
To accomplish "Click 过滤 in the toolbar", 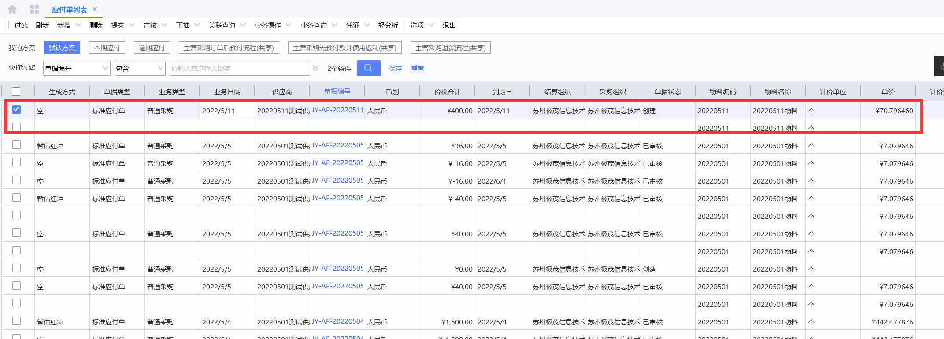I will [21, 26].
